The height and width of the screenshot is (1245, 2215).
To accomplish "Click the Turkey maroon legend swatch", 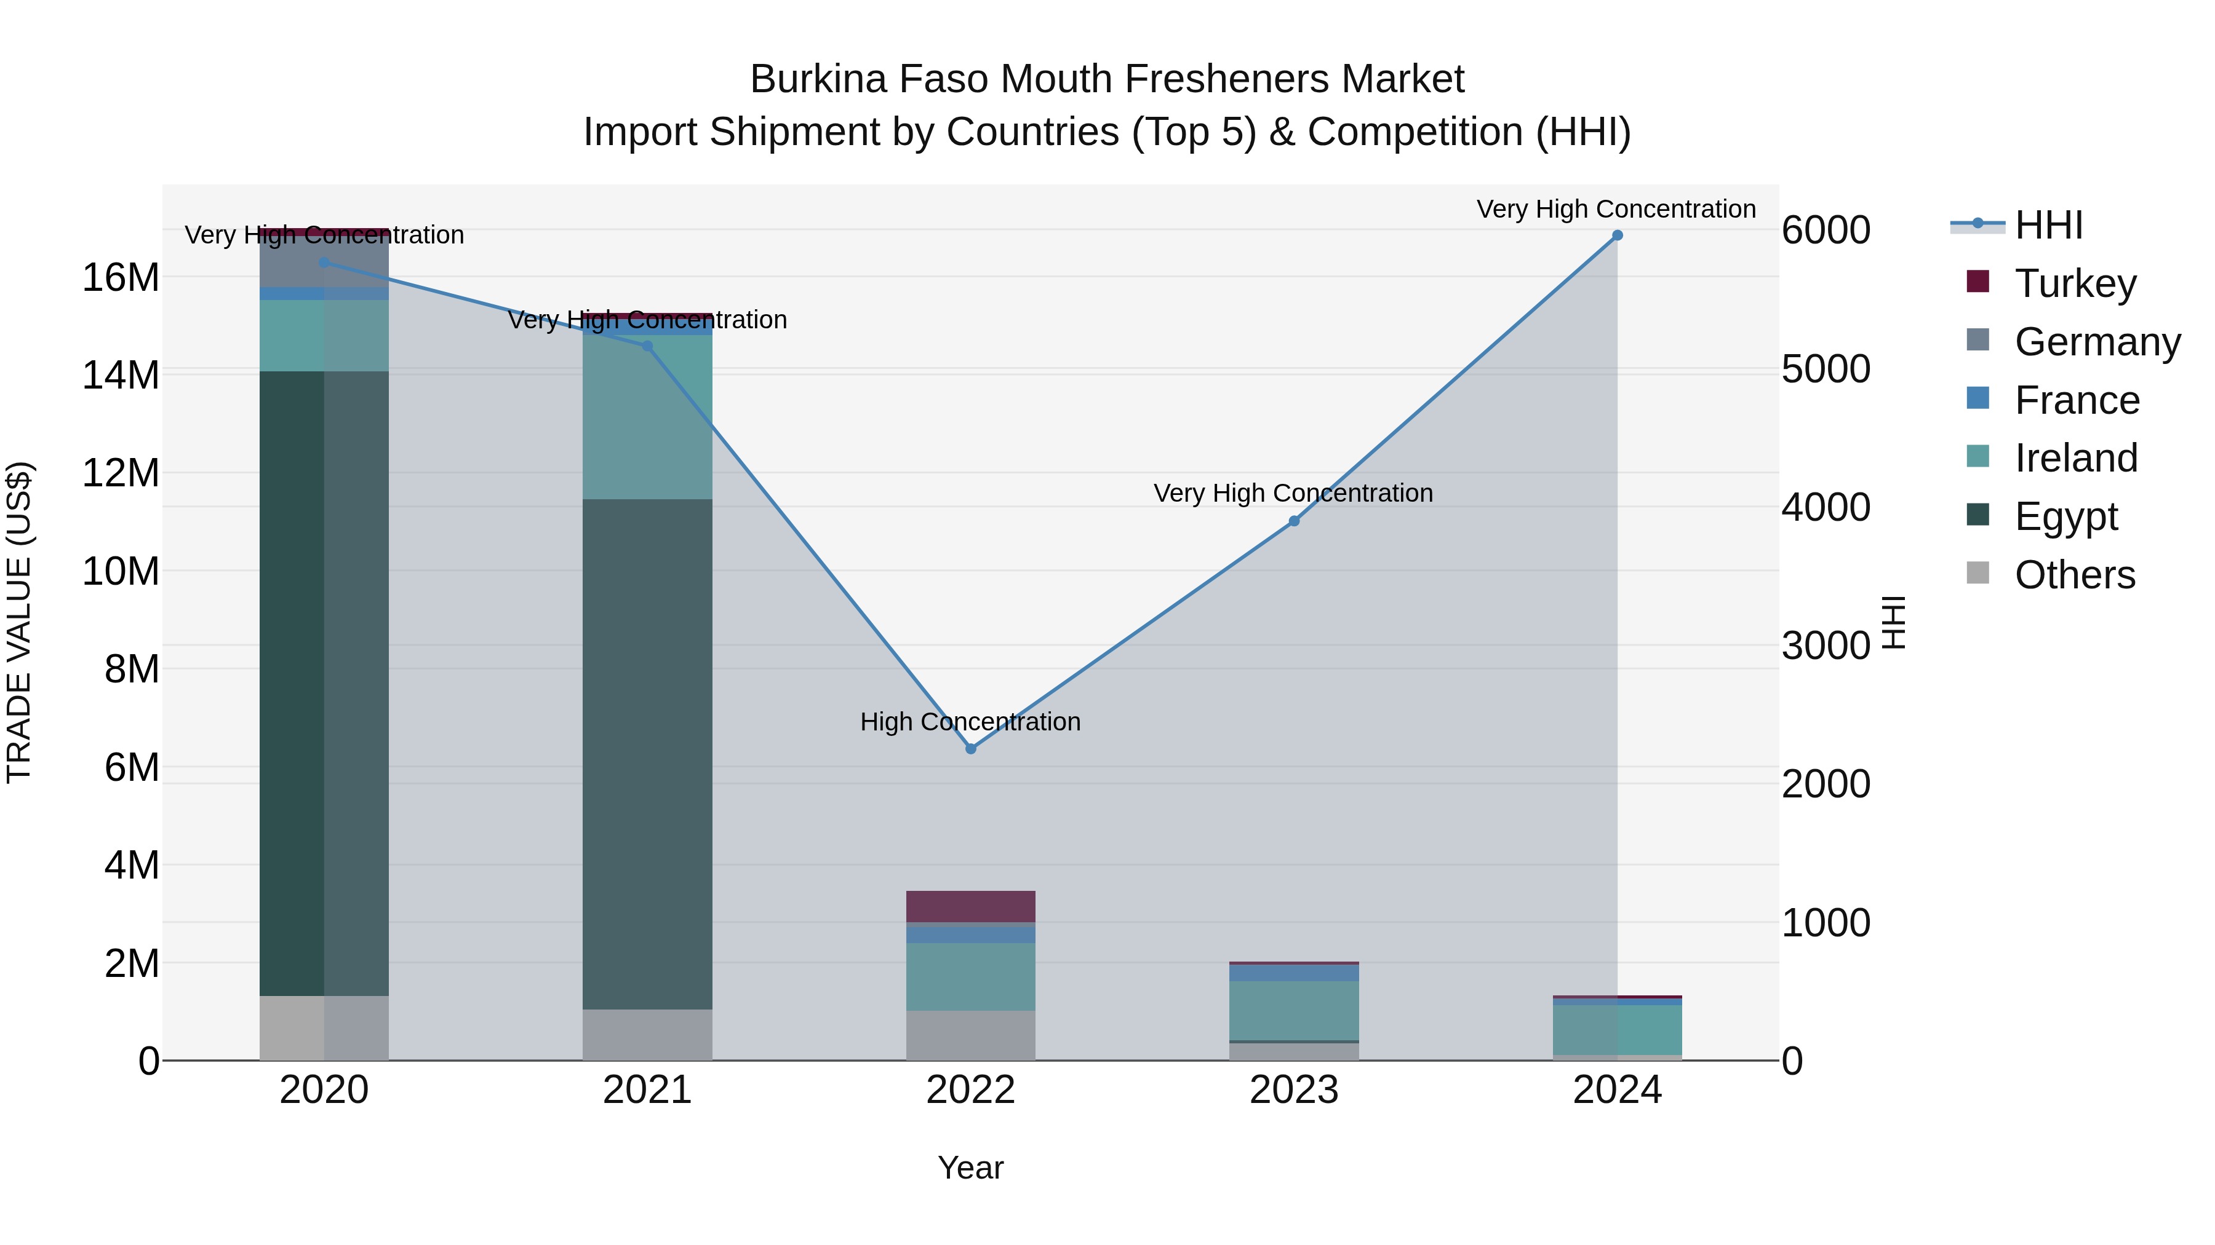I will pos(1978,281).
